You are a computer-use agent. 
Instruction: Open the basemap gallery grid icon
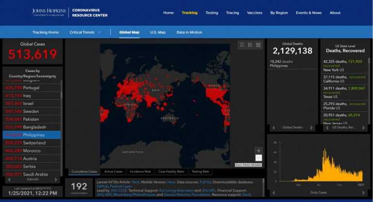(x=258, y=45)
